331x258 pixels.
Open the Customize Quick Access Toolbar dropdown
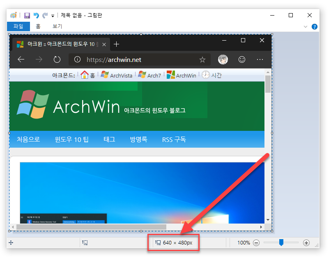click(53, 16)
